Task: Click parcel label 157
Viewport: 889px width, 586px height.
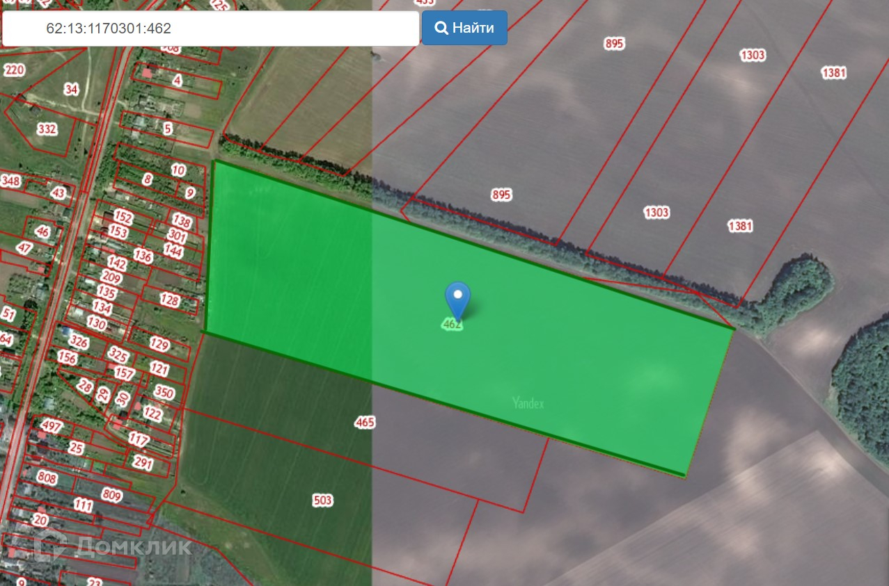Action: [124, 373]
